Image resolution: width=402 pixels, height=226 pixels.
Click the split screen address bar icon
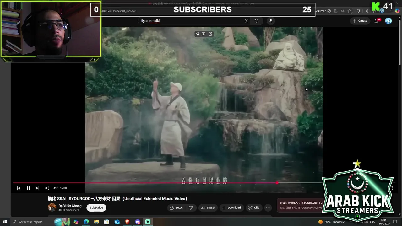(x=336, y=11)
